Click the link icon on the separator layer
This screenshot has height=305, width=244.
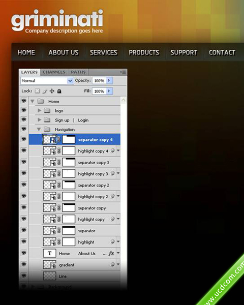pos(59,230)
